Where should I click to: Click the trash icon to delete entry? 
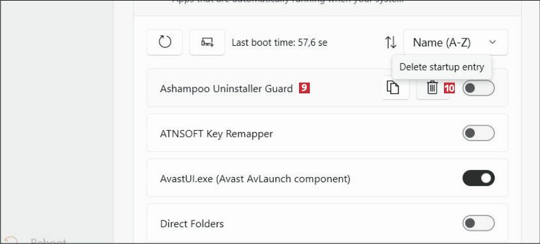point(432,88)
